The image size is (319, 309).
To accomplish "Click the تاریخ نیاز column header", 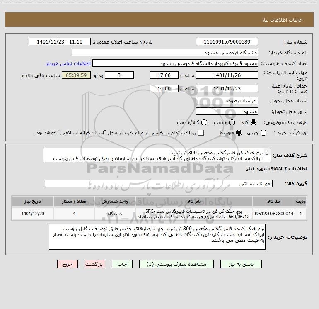I will pyautogui.click(x=33, y=202).
